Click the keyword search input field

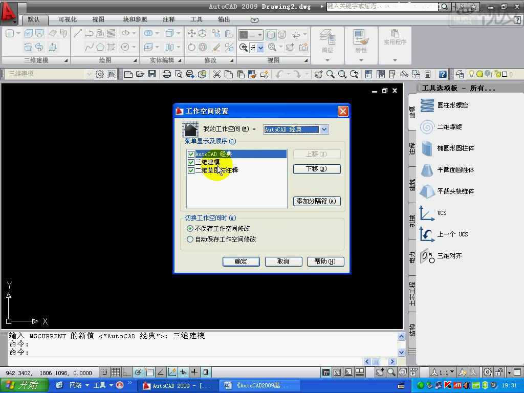pyautogui.click(x=382, y=6)
